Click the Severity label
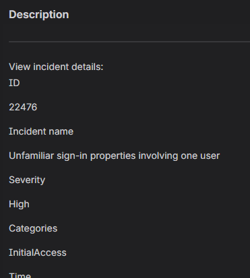Viewport: 250px width, 278px height. pyautogui.click(x=27, y=180)
